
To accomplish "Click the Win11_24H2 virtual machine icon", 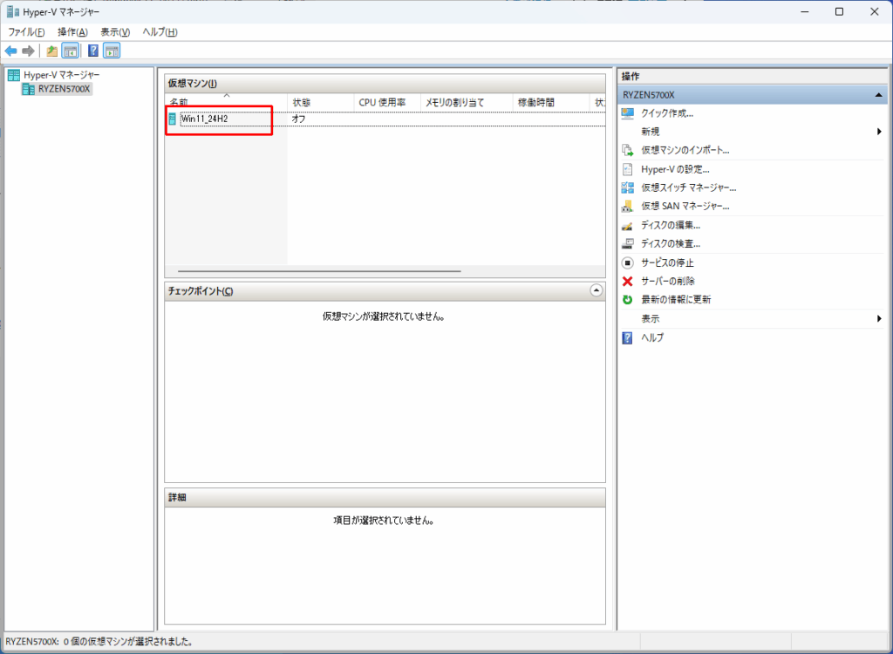I will coord(172,119).
